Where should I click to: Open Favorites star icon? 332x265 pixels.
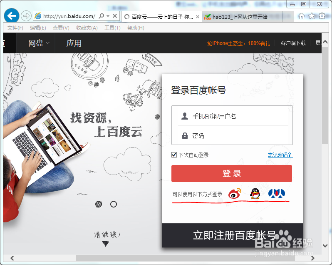312,16
